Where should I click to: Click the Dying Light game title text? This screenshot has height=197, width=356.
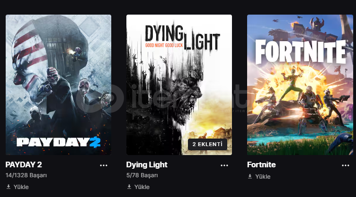click(147, 165)
